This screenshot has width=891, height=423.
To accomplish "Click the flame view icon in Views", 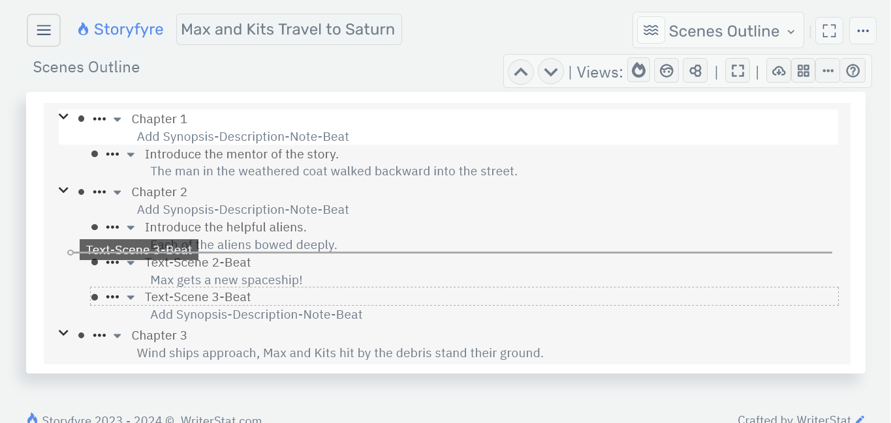I will pos(639,71).
